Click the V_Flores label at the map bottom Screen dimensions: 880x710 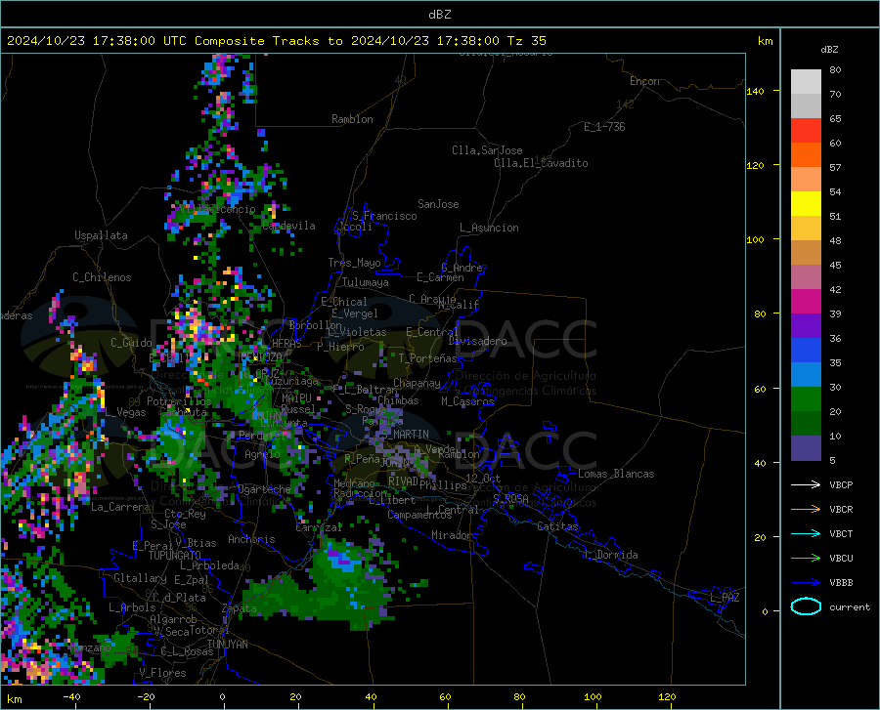coord(162,673)
